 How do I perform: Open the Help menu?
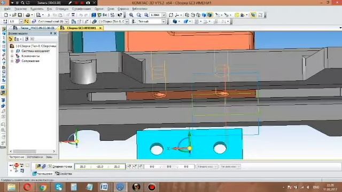click(x=123, y=9)
